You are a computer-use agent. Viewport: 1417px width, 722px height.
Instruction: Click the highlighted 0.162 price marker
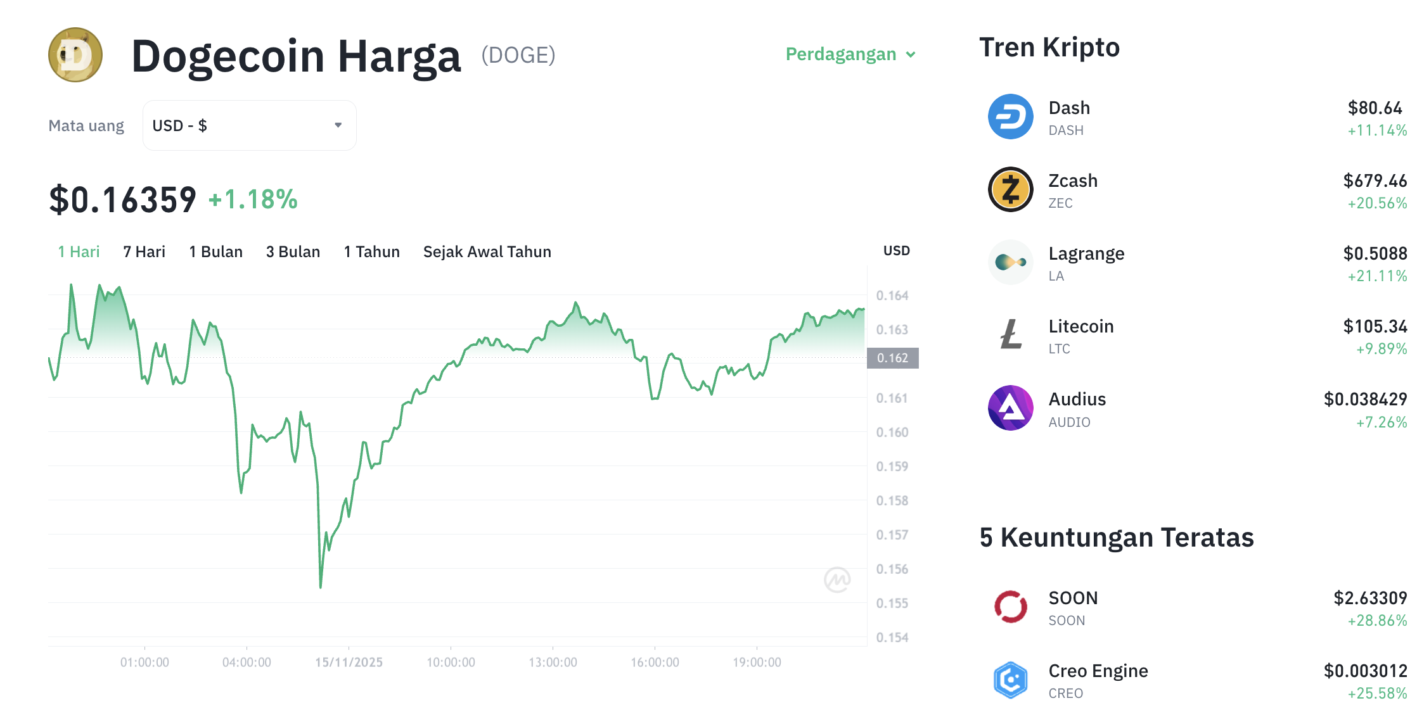(x=892, y=358)
